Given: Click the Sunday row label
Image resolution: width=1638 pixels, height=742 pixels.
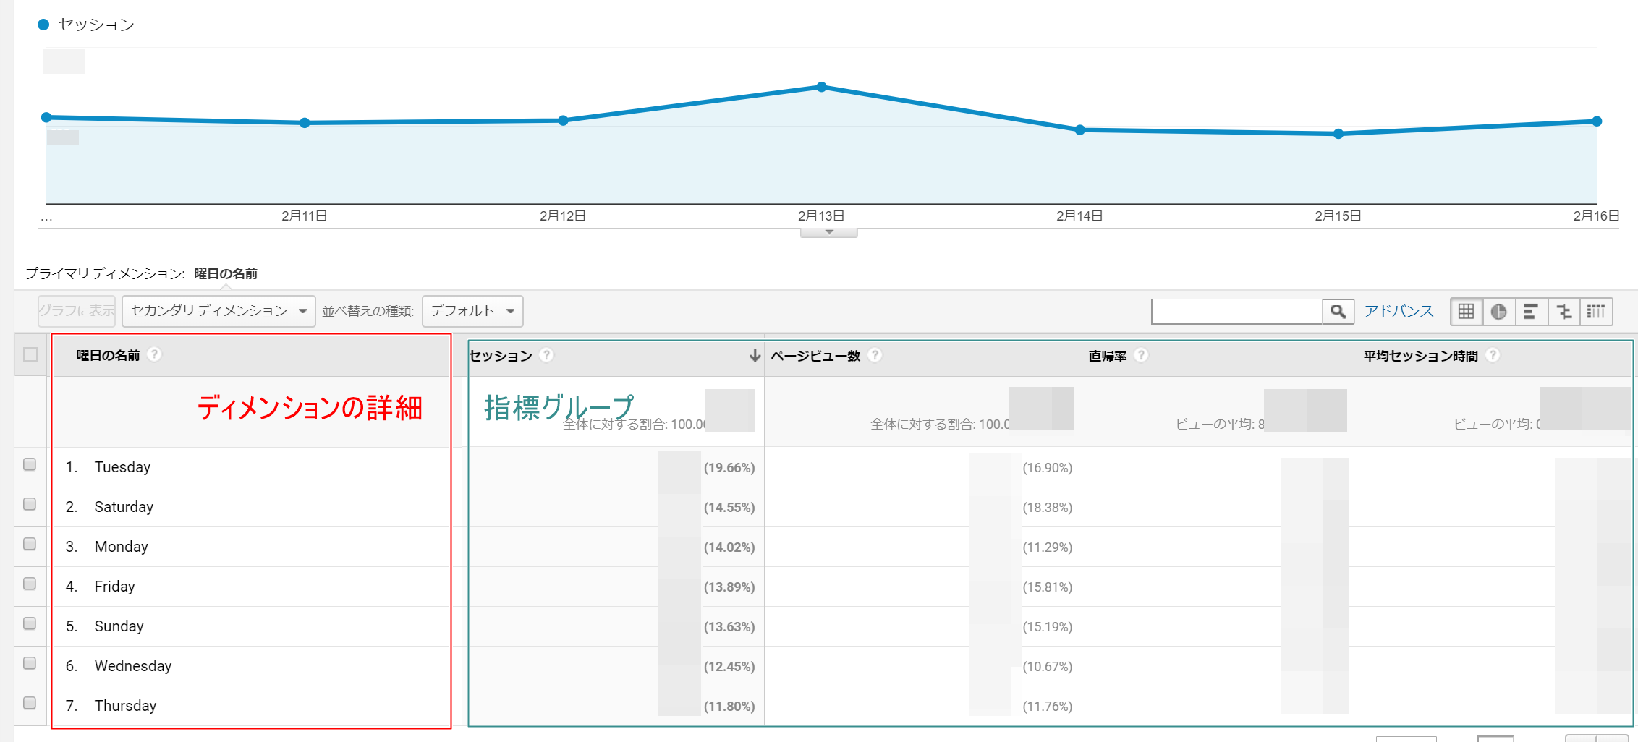Looking at the screenshot, I should 119,626.
